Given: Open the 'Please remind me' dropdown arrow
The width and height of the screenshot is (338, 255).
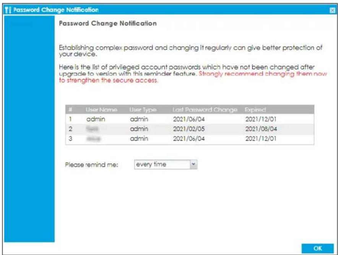Looking at the screenshot, I should click(x=193, y=164).
